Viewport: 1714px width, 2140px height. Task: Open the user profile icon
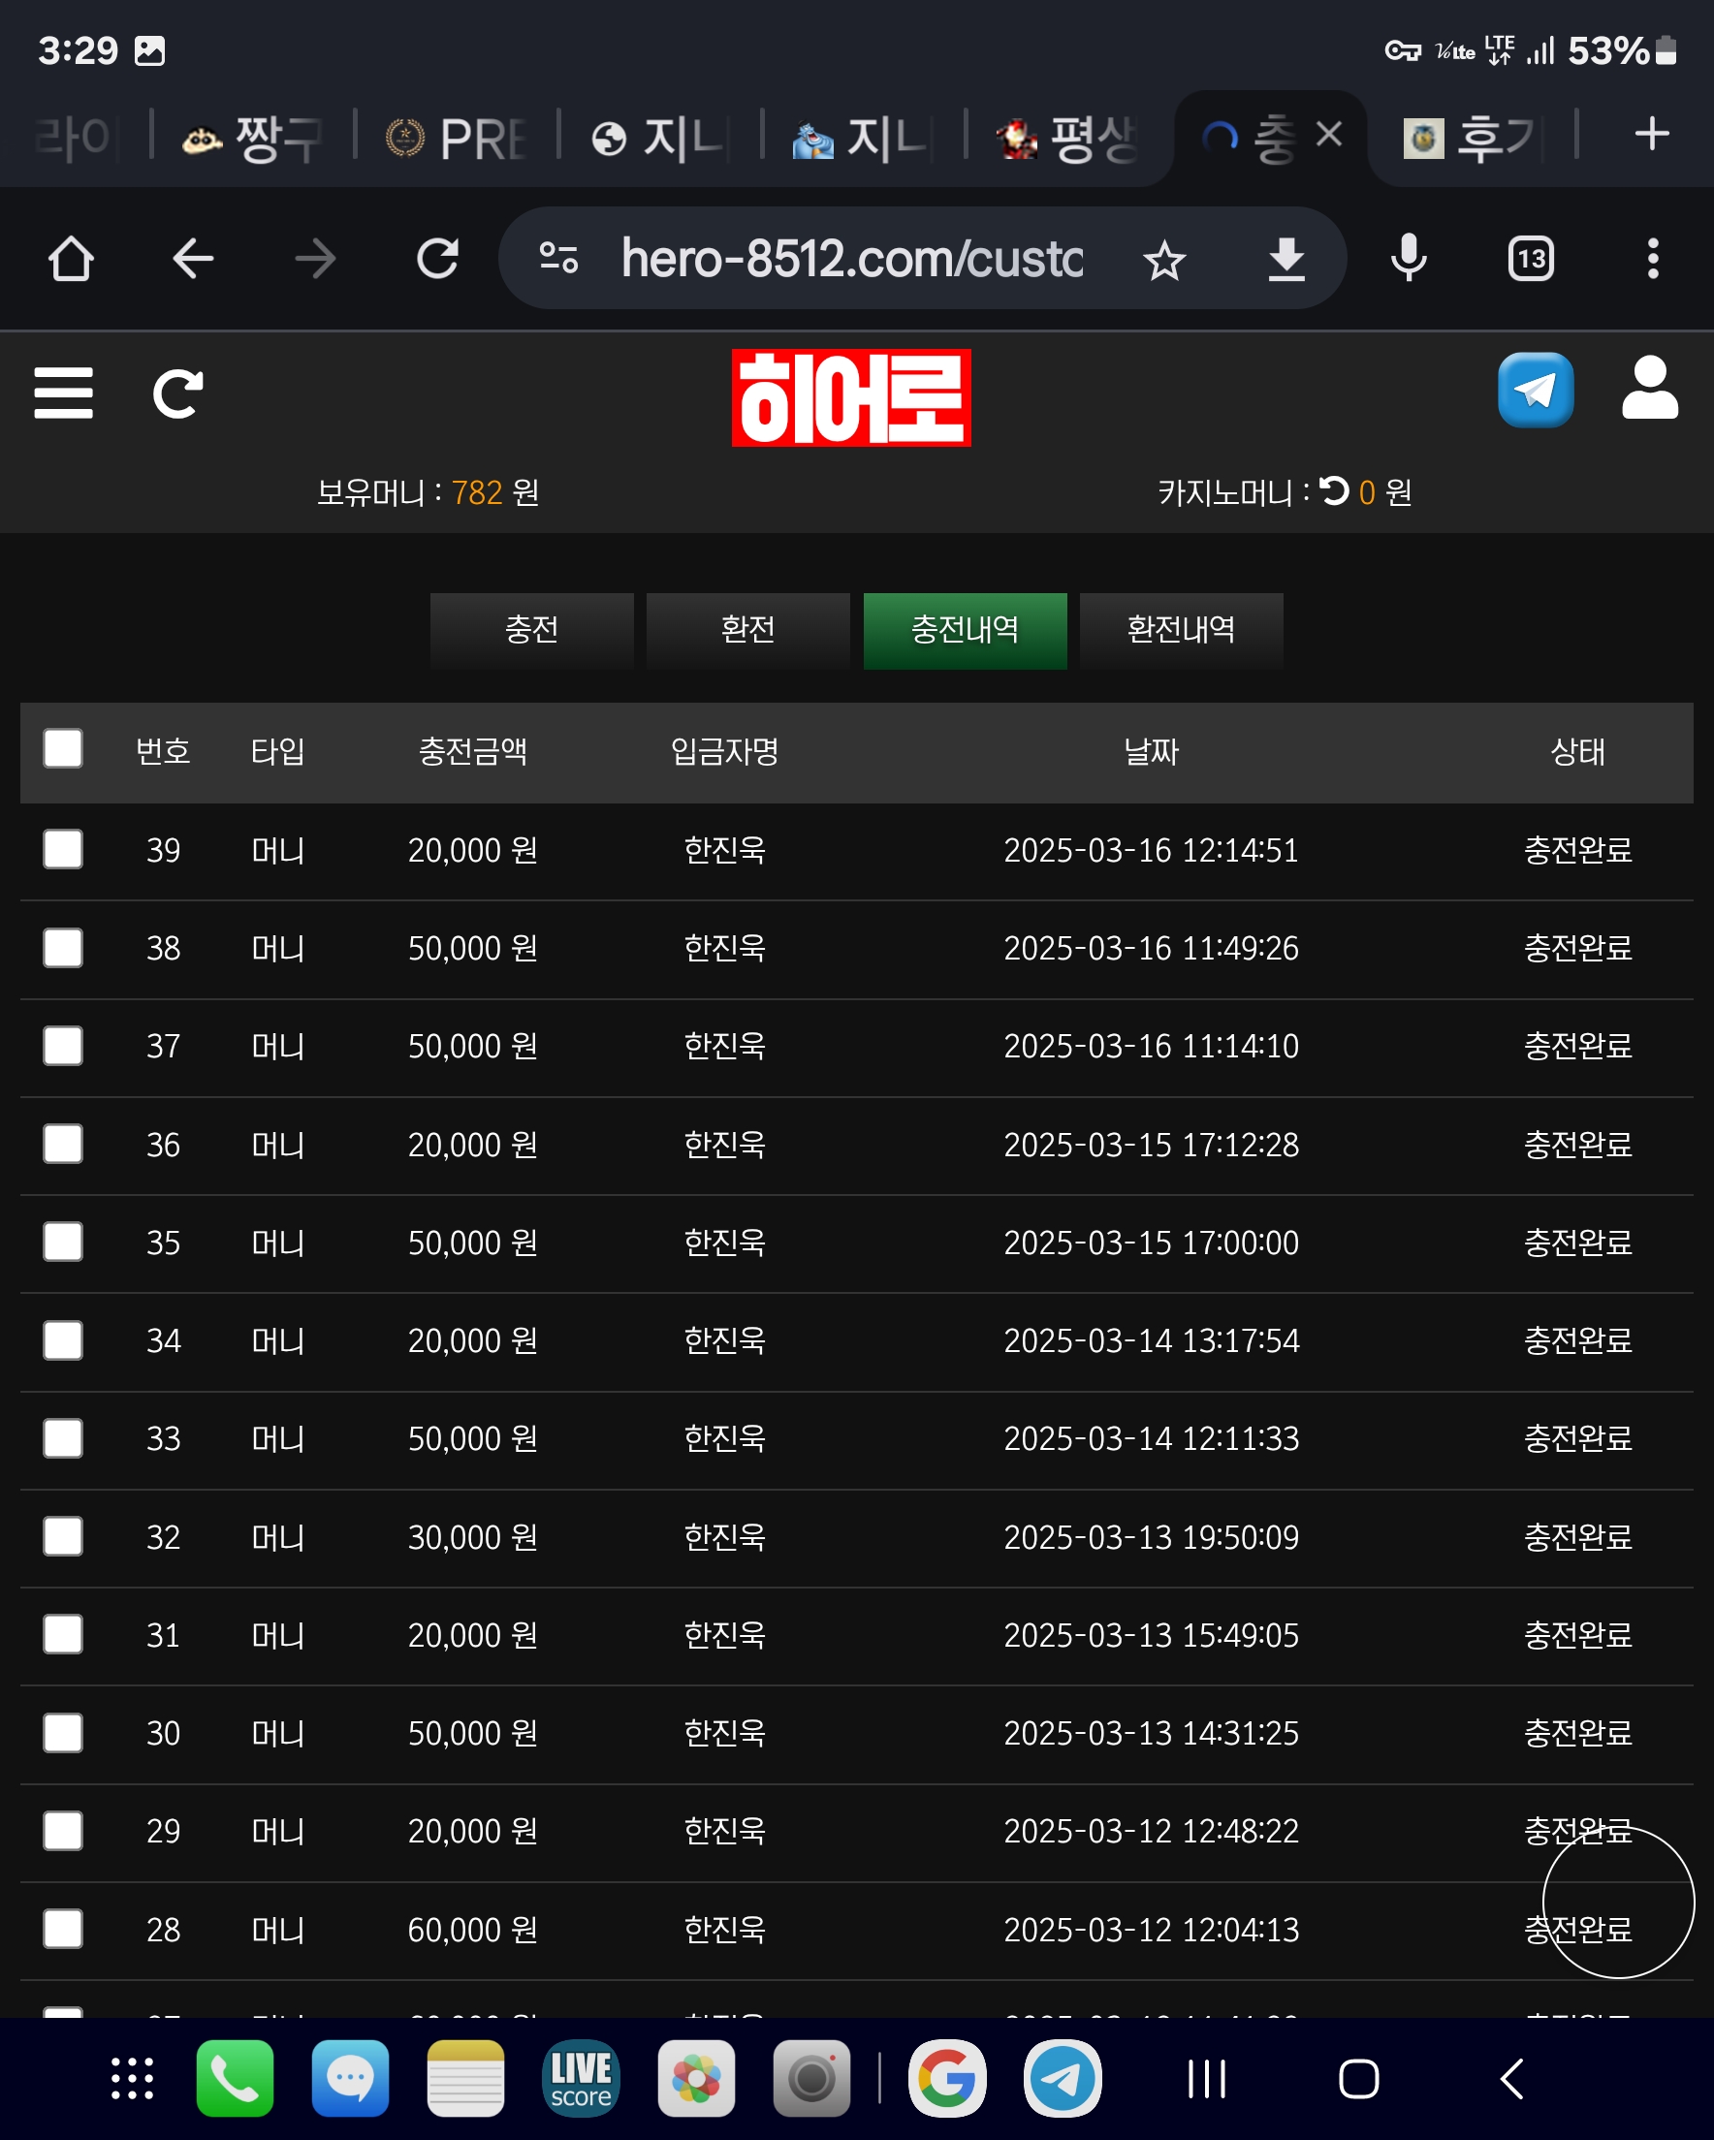tap(1649, 389)
